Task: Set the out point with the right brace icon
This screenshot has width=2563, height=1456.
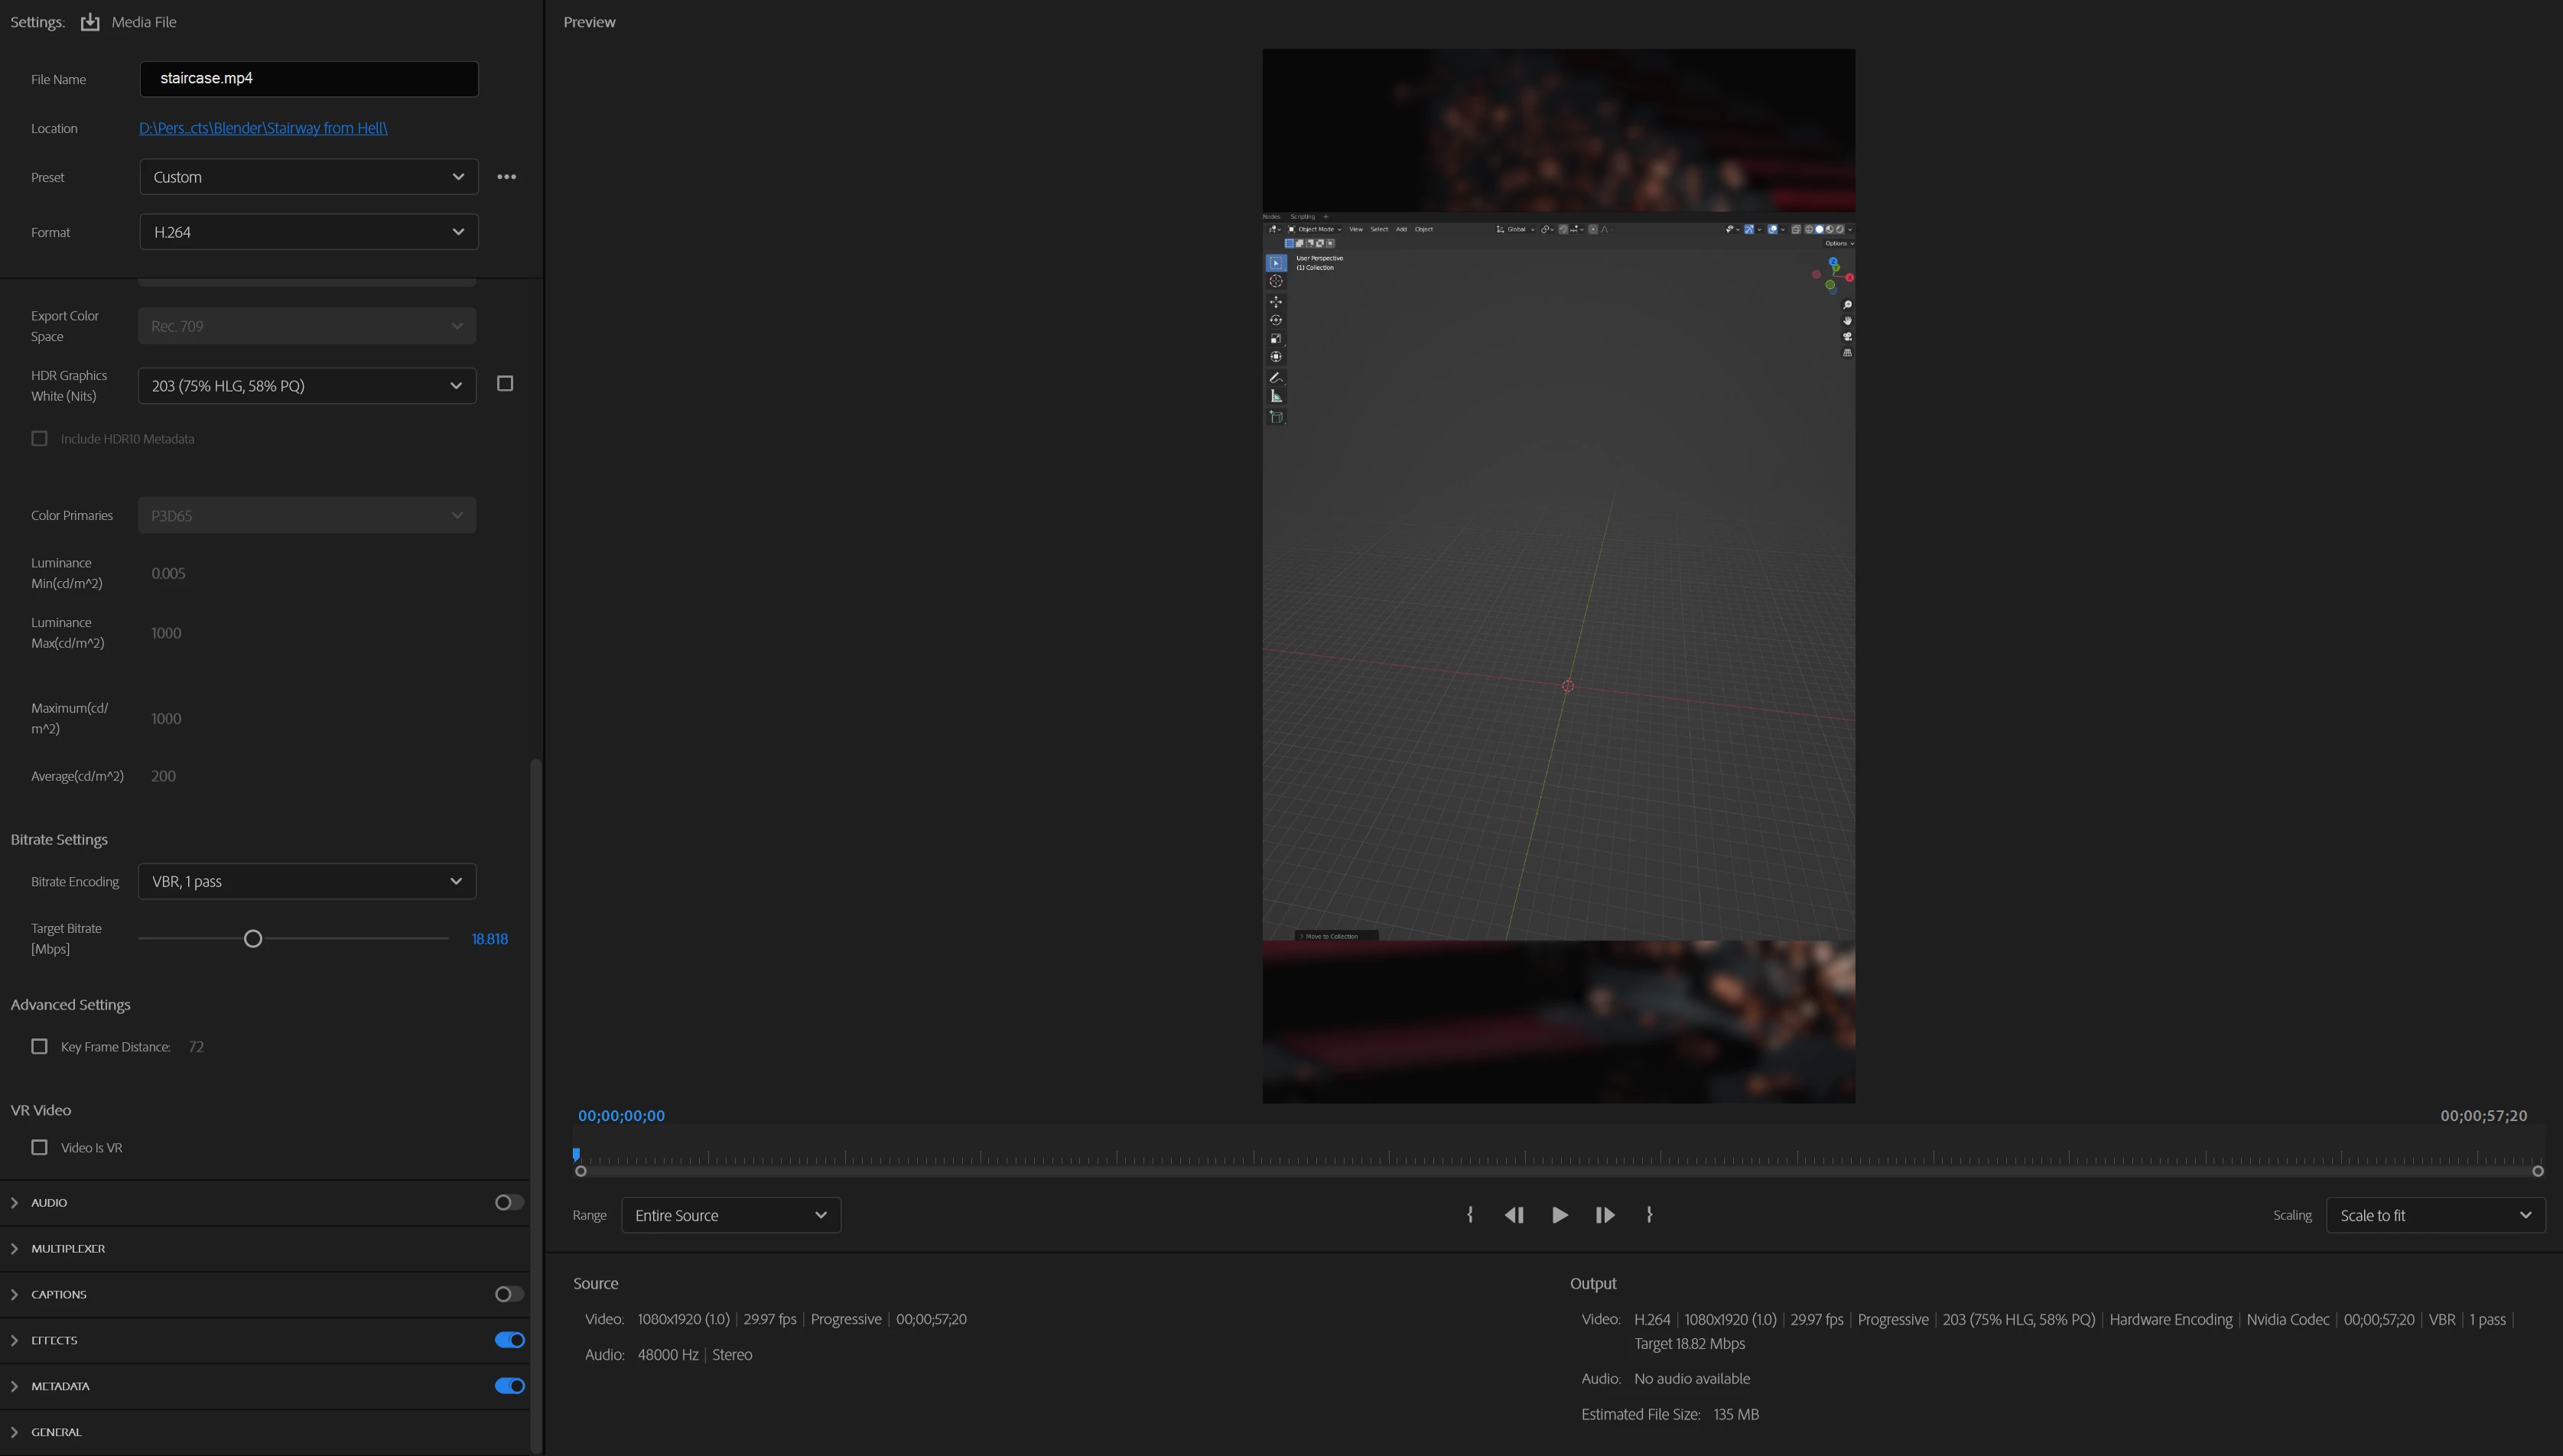Action: tap(1649, 1215)
